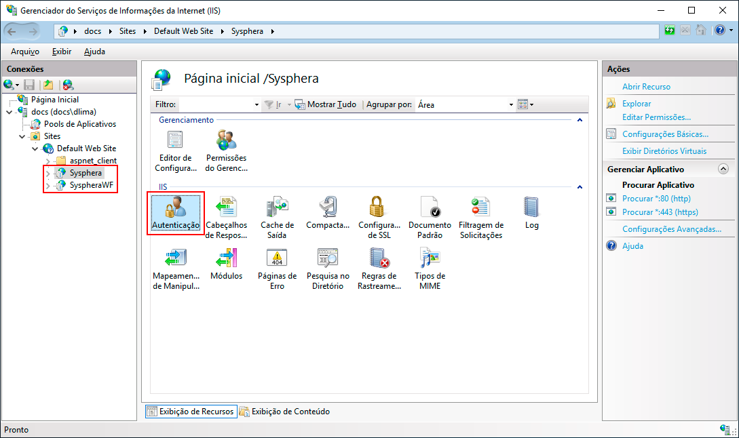Click the Configurações Básicas link
Screen dimensions: 739x438
665,134
